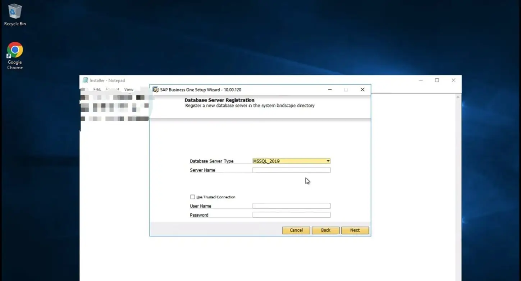Open the Edit menu in Notepad
Screen dimensions: 521x281
point(97,89)
